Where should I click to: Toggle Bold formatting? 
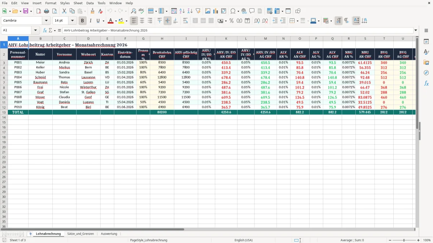pos(83,21)
